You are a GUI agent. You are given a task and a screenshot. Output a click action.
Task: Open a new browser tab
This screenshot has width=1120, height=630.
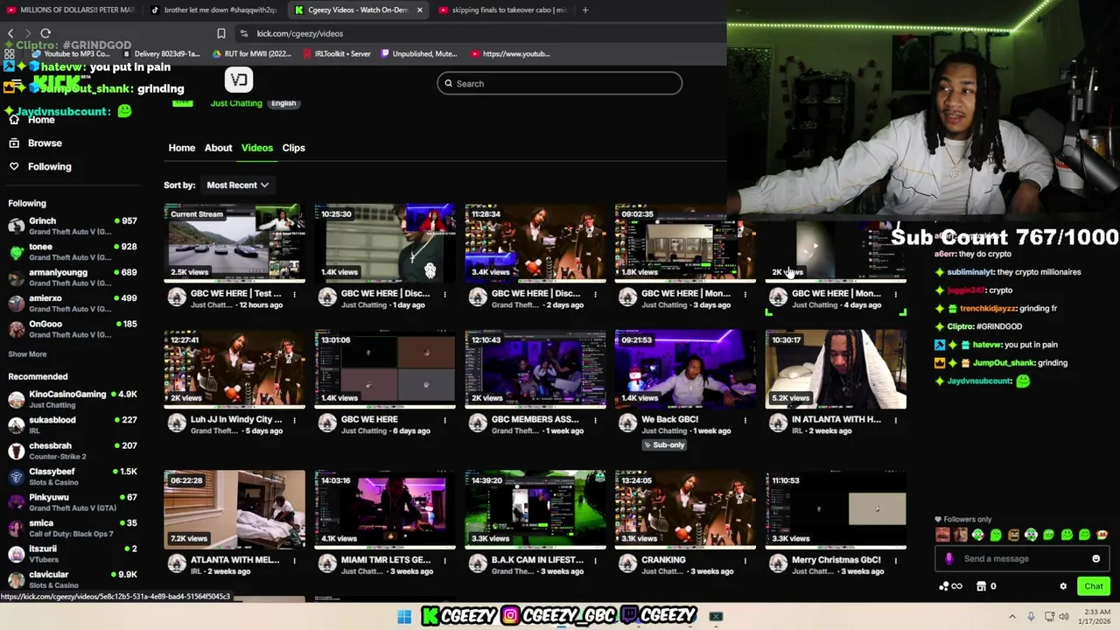(585, 10)
